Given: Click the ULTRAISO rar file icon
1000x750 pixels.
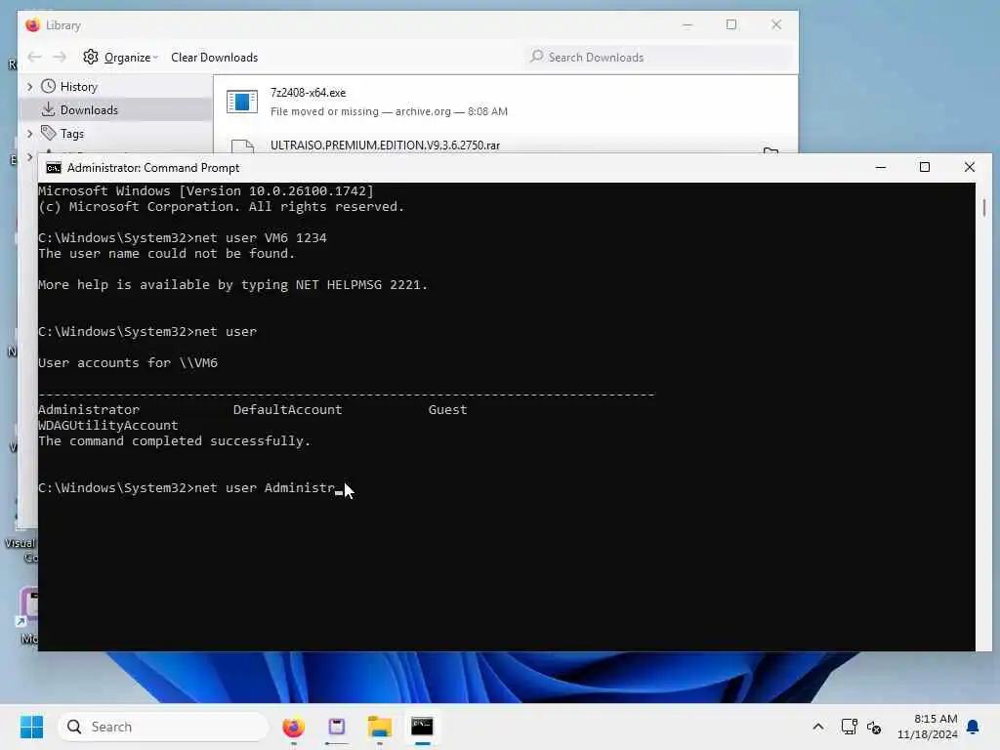Looking at the screenshot, I should pos(242,146).
